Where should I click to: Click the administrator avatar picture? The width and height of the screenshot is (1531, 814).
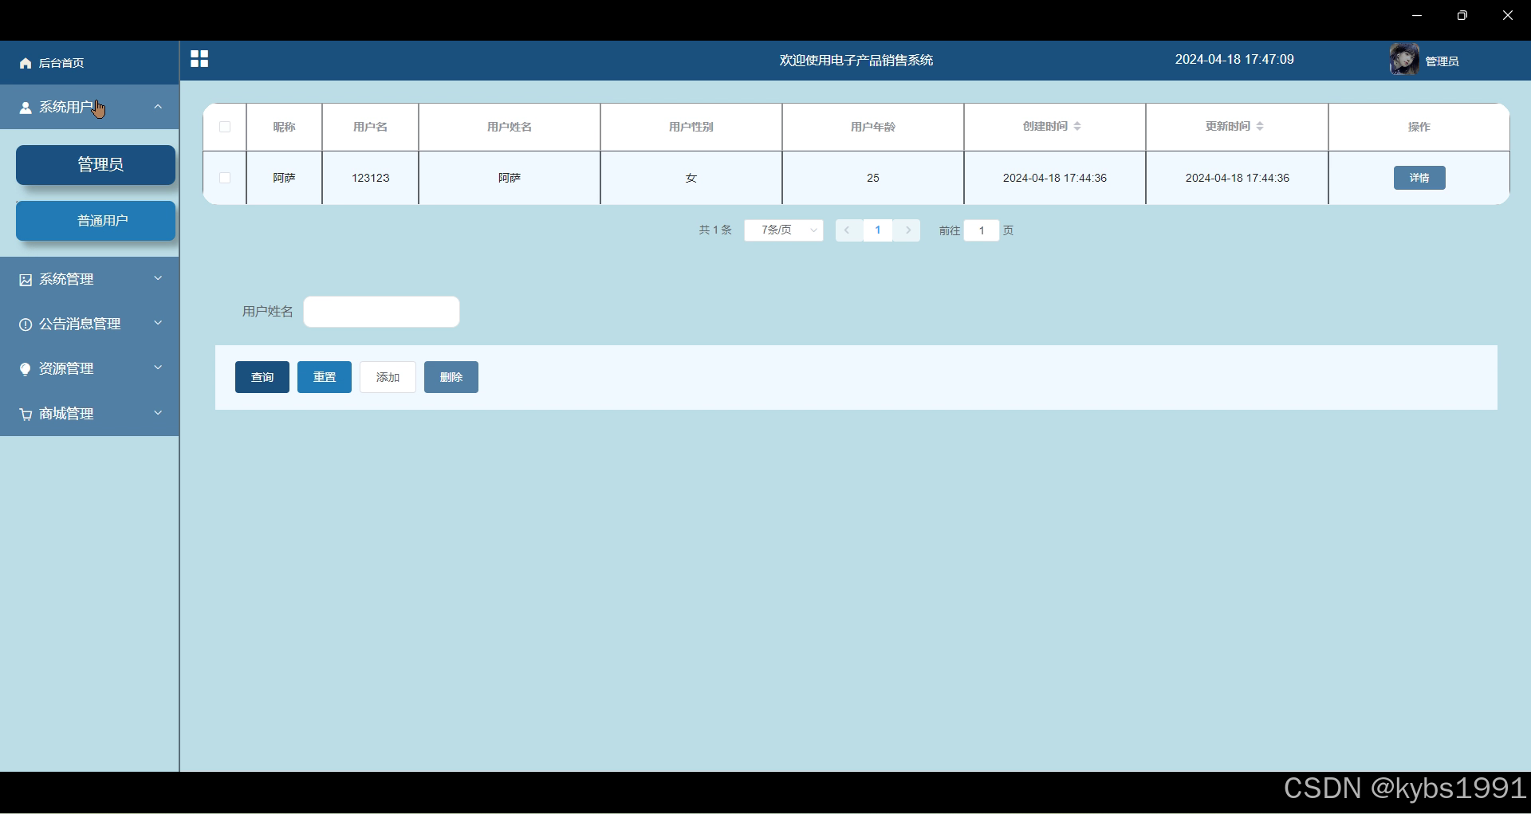coord(1404,60)
